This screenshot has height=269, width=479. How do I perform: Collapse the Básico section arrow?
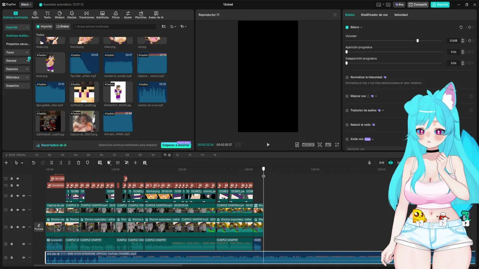coord(361,27)
